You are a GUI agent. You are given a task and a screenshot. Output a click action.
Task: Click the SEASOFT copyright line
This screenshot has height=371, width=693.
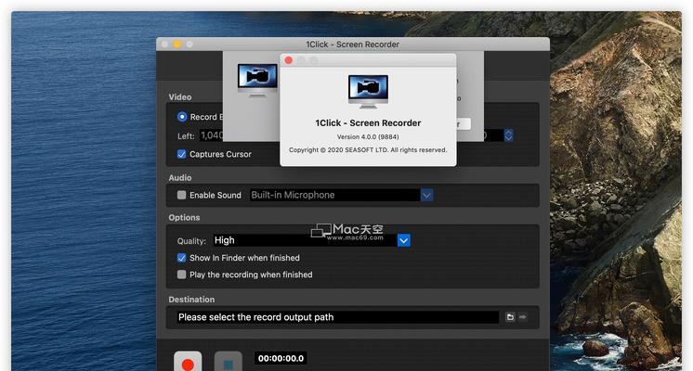(x=368, y=150)
